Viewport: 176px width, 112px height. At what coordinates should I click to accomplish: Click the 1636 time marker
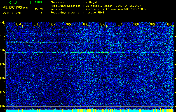pos(102,24)
